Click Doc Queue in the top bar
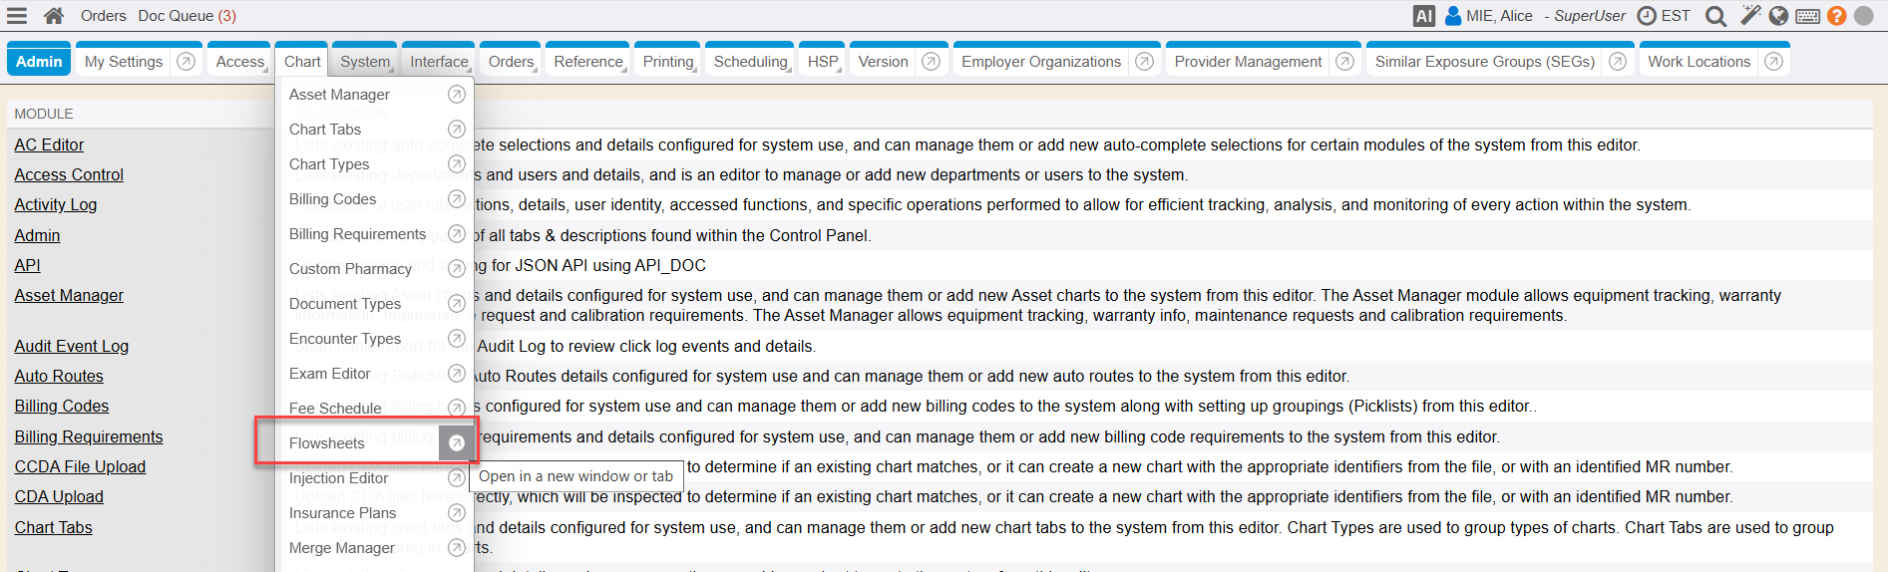This screenshot has width=1888, height=572. pyautogui.click(x=187, y=16)
